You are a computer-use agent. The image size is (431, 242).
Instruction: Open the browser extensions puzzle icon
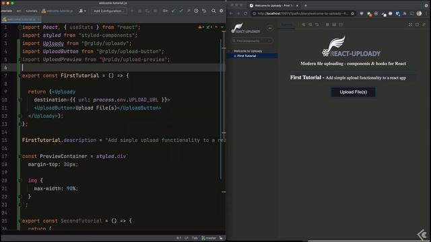(405, 13)
